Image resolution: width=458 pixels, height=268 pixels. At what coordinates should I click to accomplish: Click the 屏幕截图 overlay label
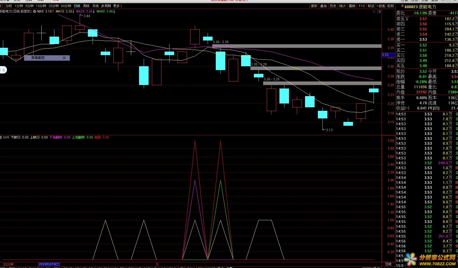[47, 58]
